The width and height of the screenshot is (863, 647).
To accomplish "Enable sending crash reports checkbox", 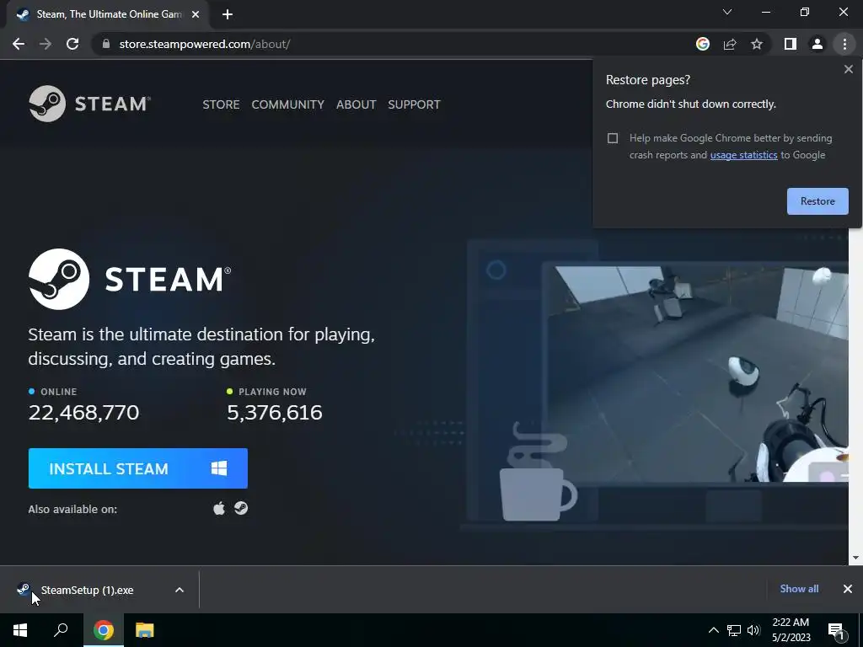I will click(613, 138).
